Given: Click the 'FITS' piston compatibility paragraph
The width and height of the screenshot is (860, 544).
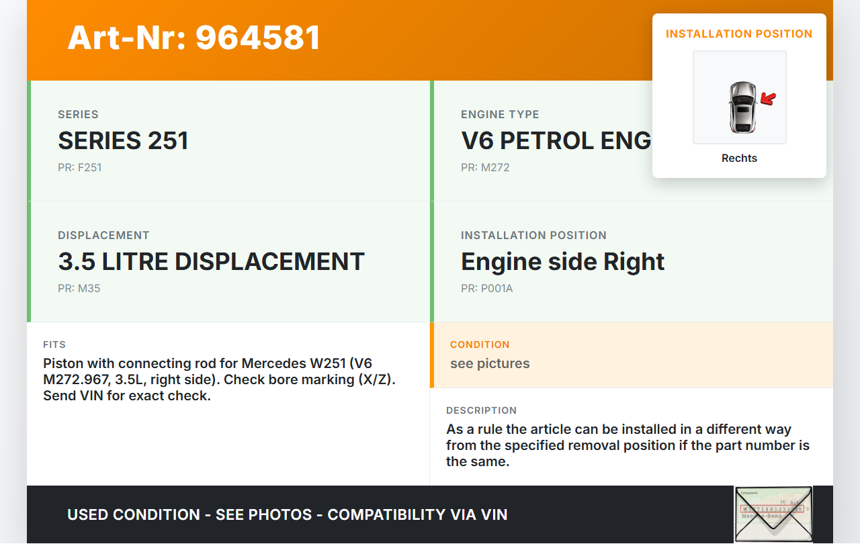Looking at the screenshot, I should coord(219,379).
